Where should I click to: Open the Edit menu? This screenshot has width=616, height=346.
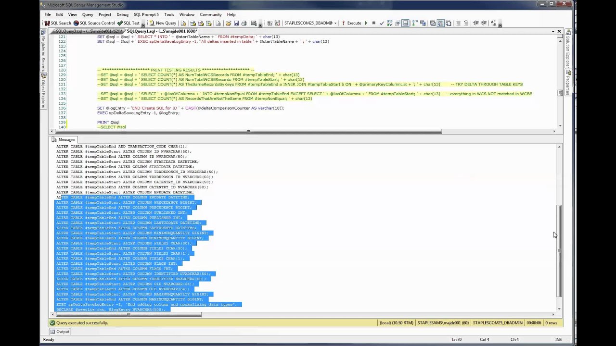pyautogui.click(x=59, y=14)
